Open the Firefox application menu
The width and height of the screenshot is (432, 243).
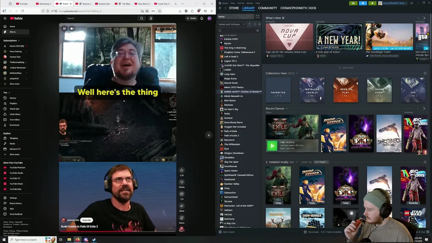tap(212, 11)
